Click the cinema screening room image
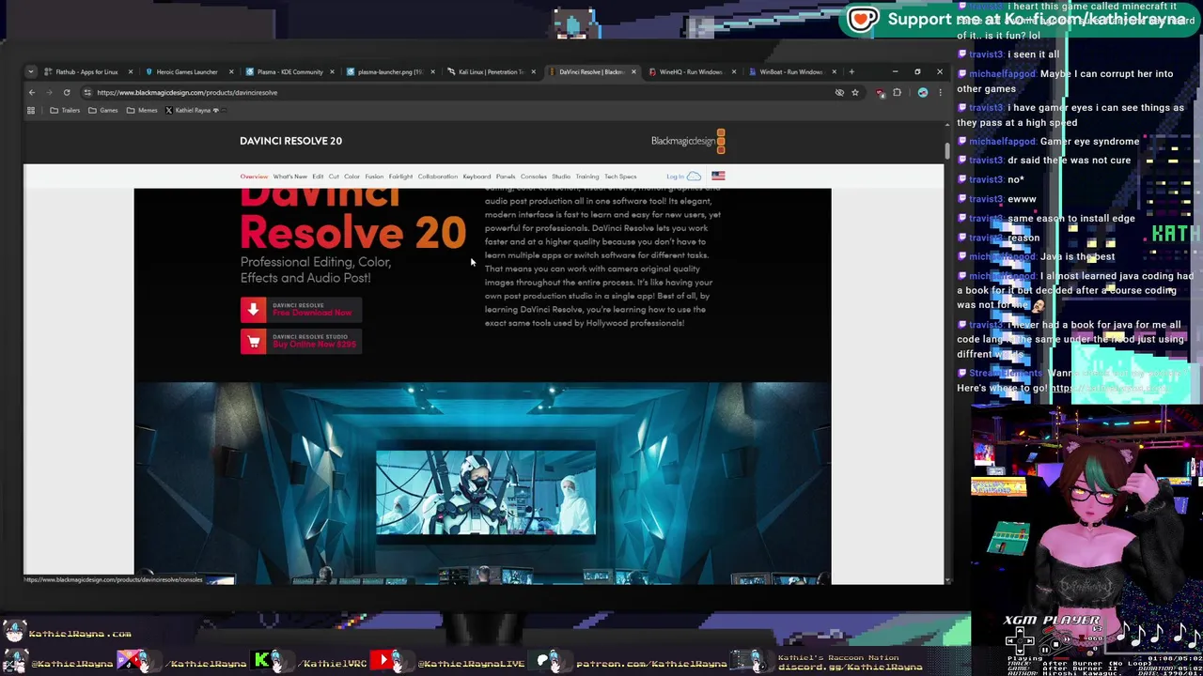Image resolution: width=1203 pixels, height=676 pixels. pos(482,483)
